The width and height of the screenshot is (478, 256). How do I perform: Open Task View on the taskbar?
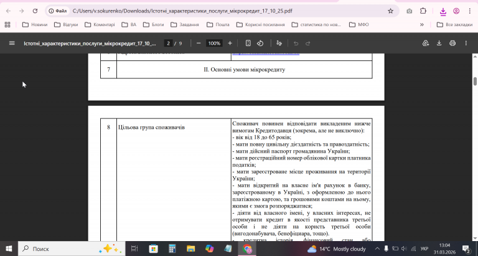click(134, 249)
